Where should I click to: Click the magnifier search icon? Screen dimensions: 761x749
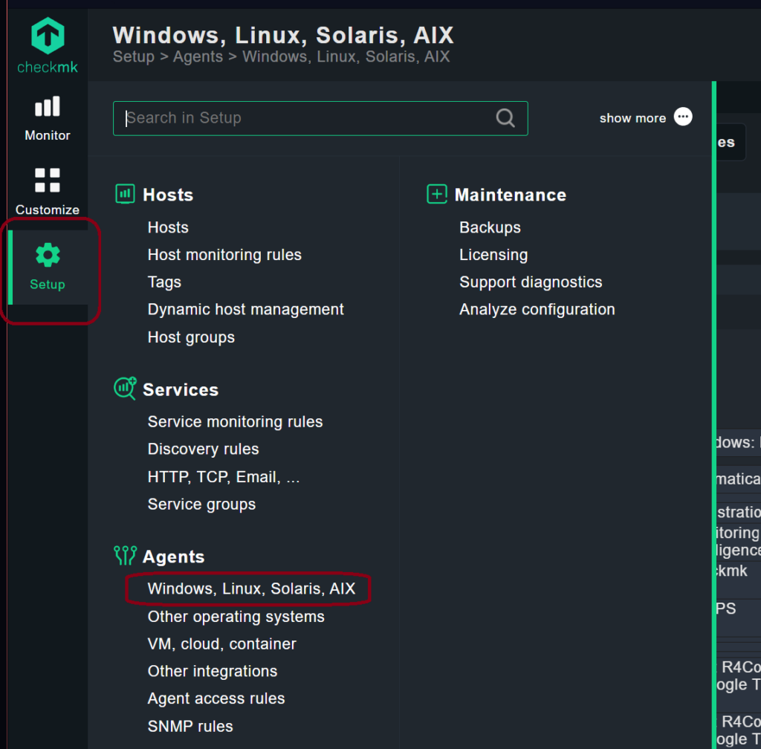pos(505,118)
